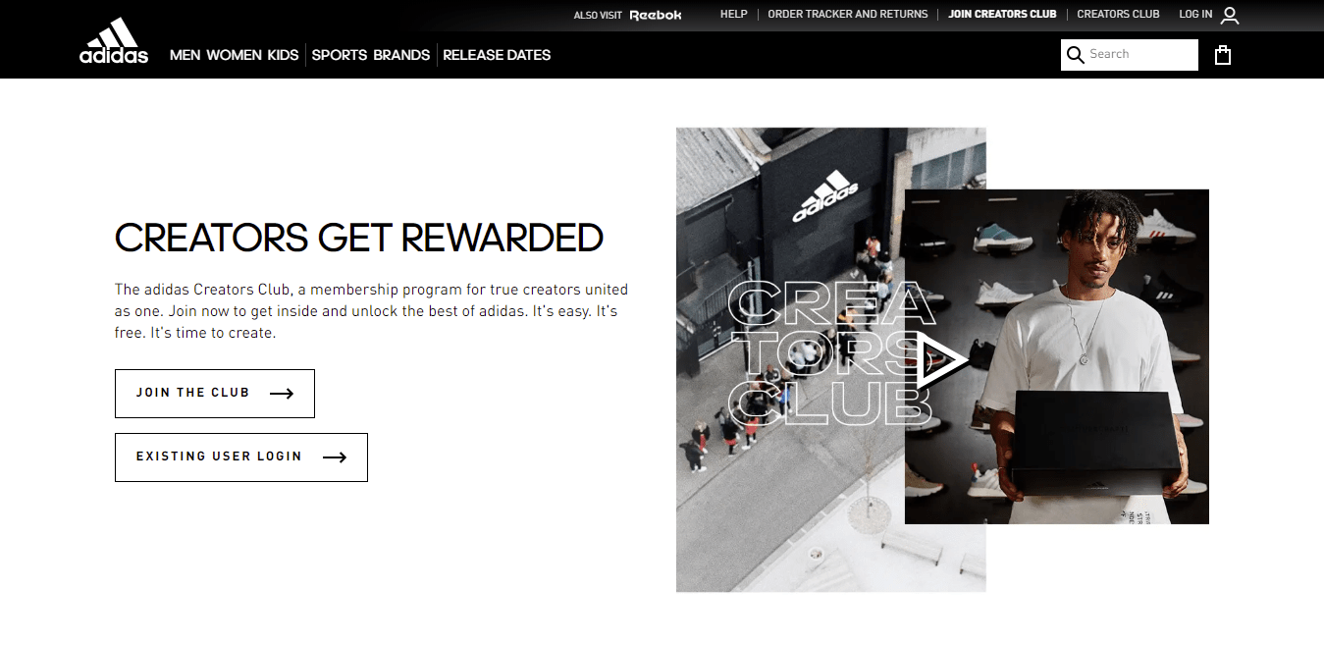Open Order Tracker and Returns
Screen dimensions: 1324x645
tap(847, 15)
